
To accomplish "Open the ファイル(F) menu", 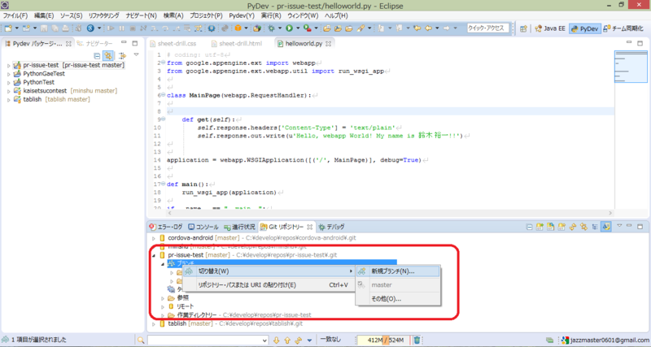I will coord(15,15).
